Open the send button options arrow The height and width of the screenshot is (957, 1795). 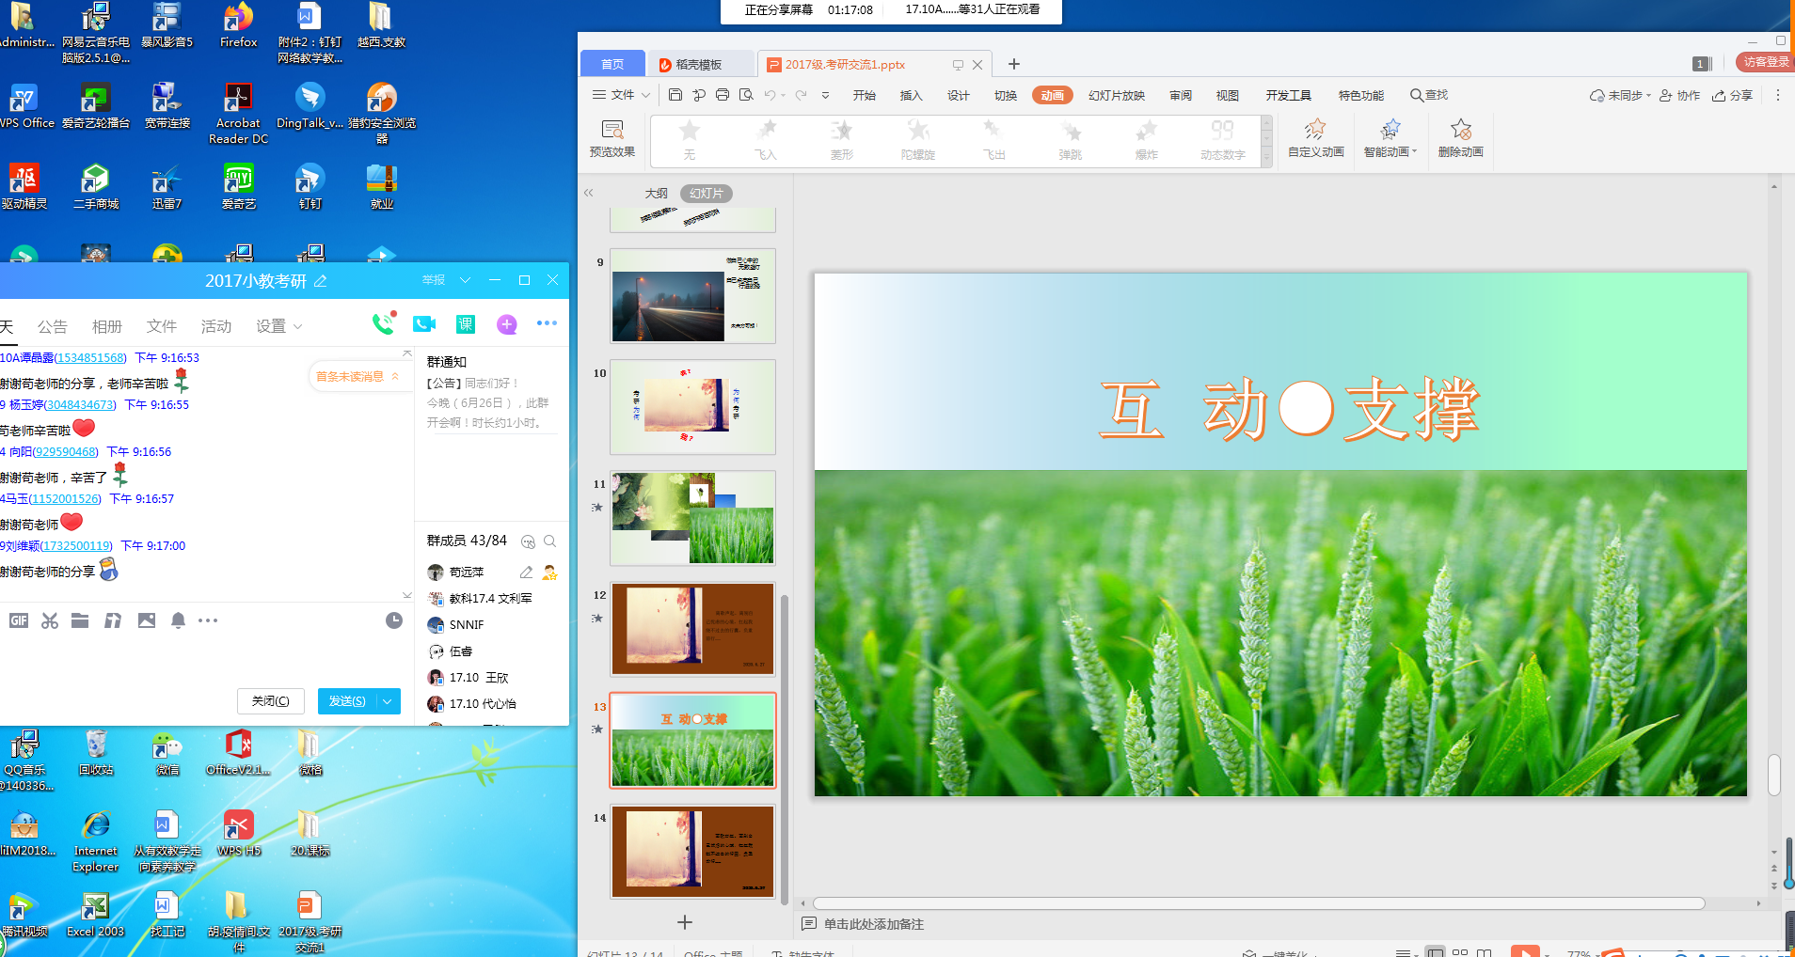point(388,701)
